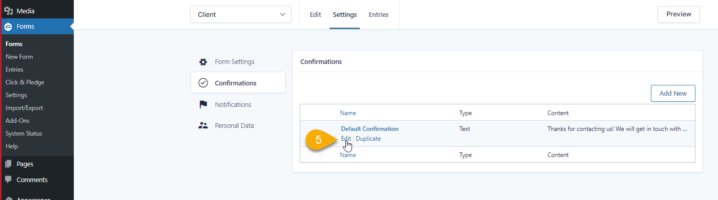Click the Add New confirmation button
718x200 pixels.
point(673,94)
